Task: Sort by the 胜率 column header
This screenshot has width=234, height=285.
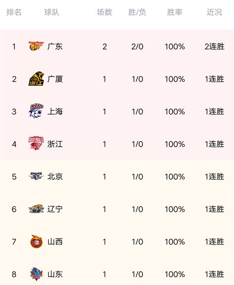Action: point(175,12)
